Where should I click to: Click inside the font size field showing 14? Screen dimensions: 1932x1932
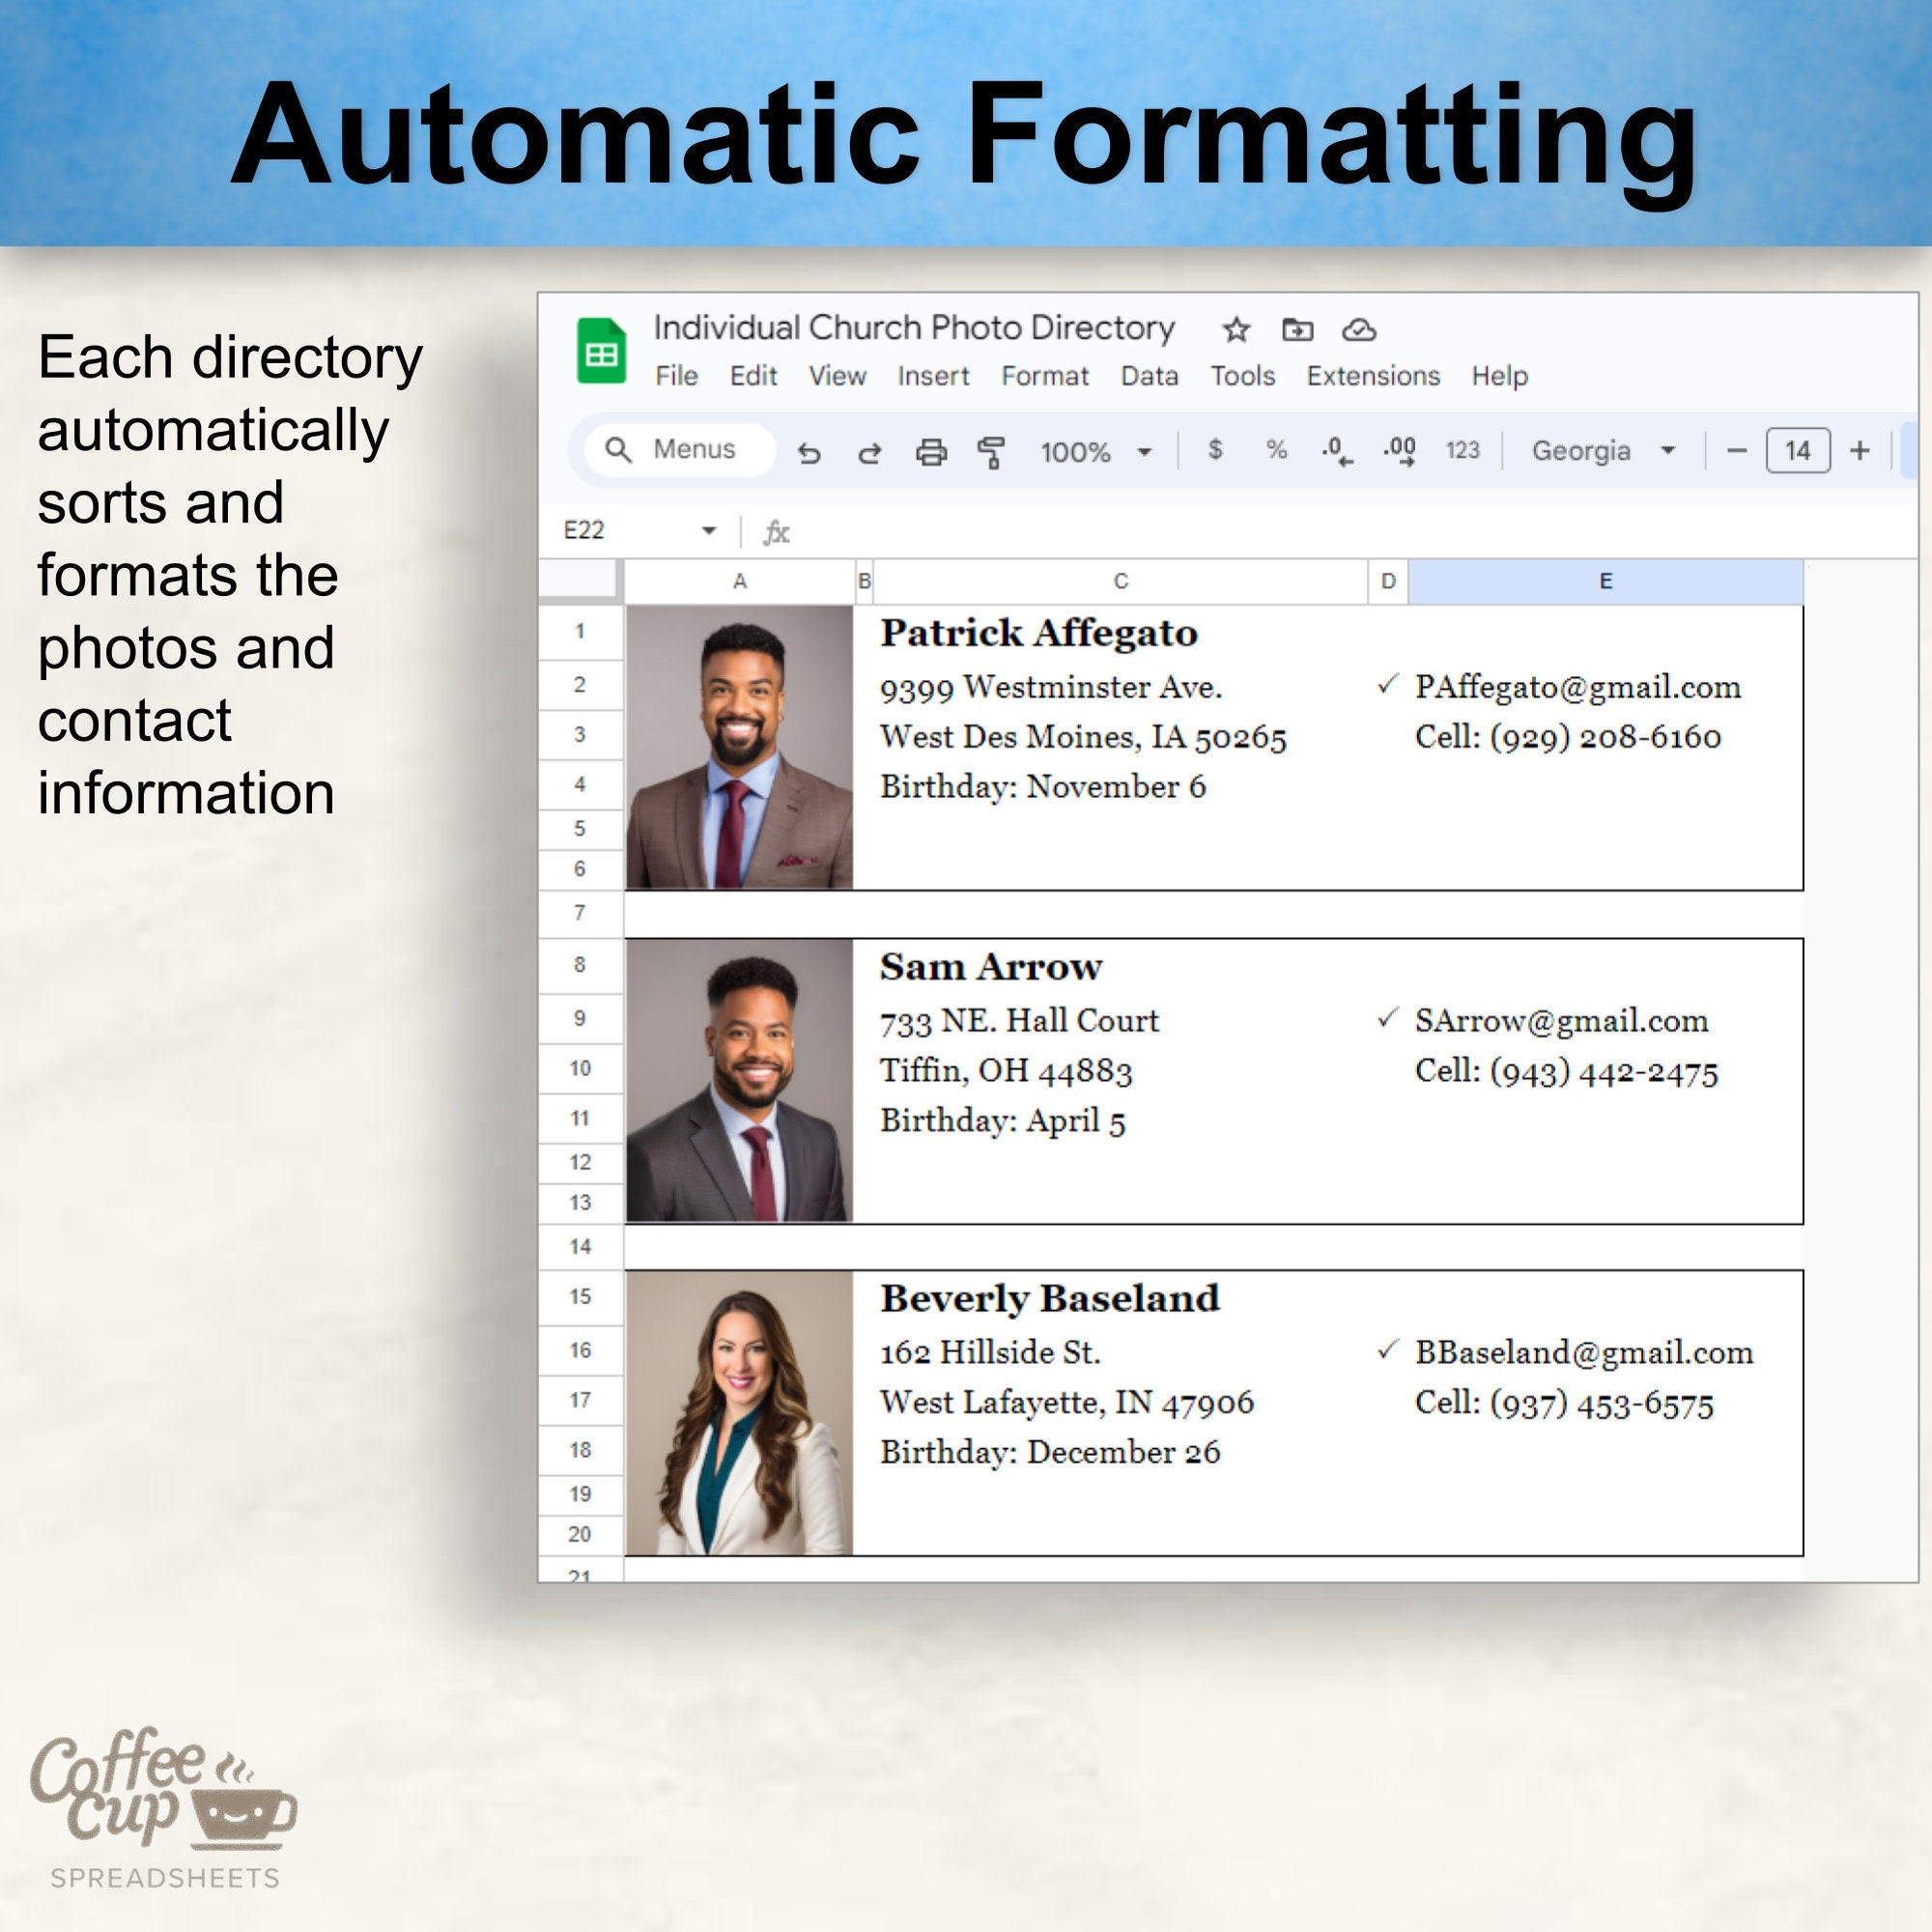(x=1797, y=451)
